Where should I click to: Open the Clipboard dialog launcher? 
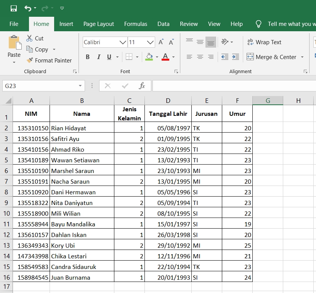pos(75,71)
